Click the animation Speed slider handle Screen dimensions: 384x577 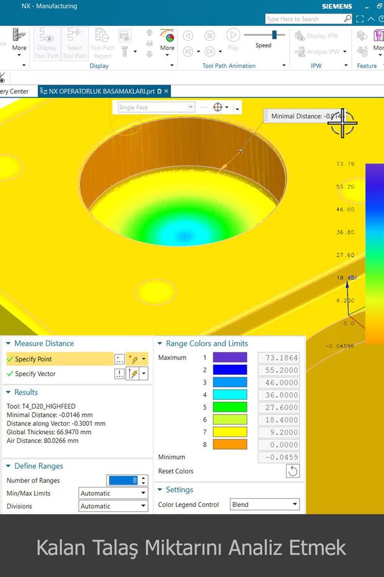274,35
